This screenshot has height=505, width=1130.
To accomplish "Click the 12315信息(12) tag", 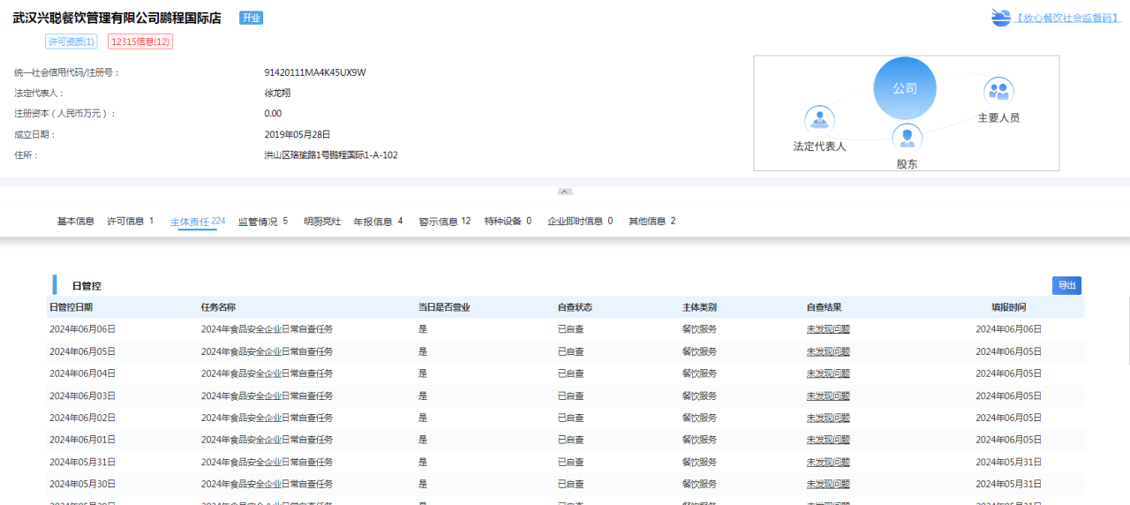I will tap(140, 41).
